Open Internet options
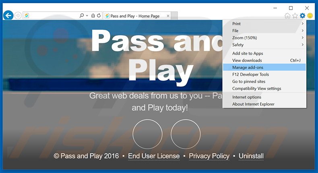 click(x=264, y=97)
